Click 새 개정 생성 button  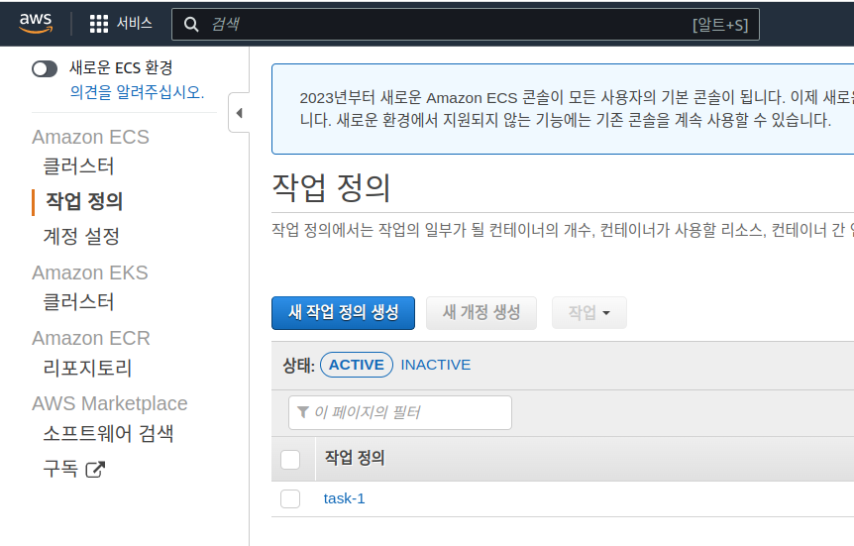(481, 313)
